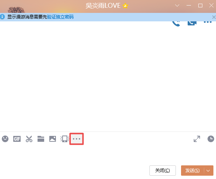The height and width of the screenshot is (179, 216).
Task: Send a window shake with phone icon
Action: (x=65, y=139)
